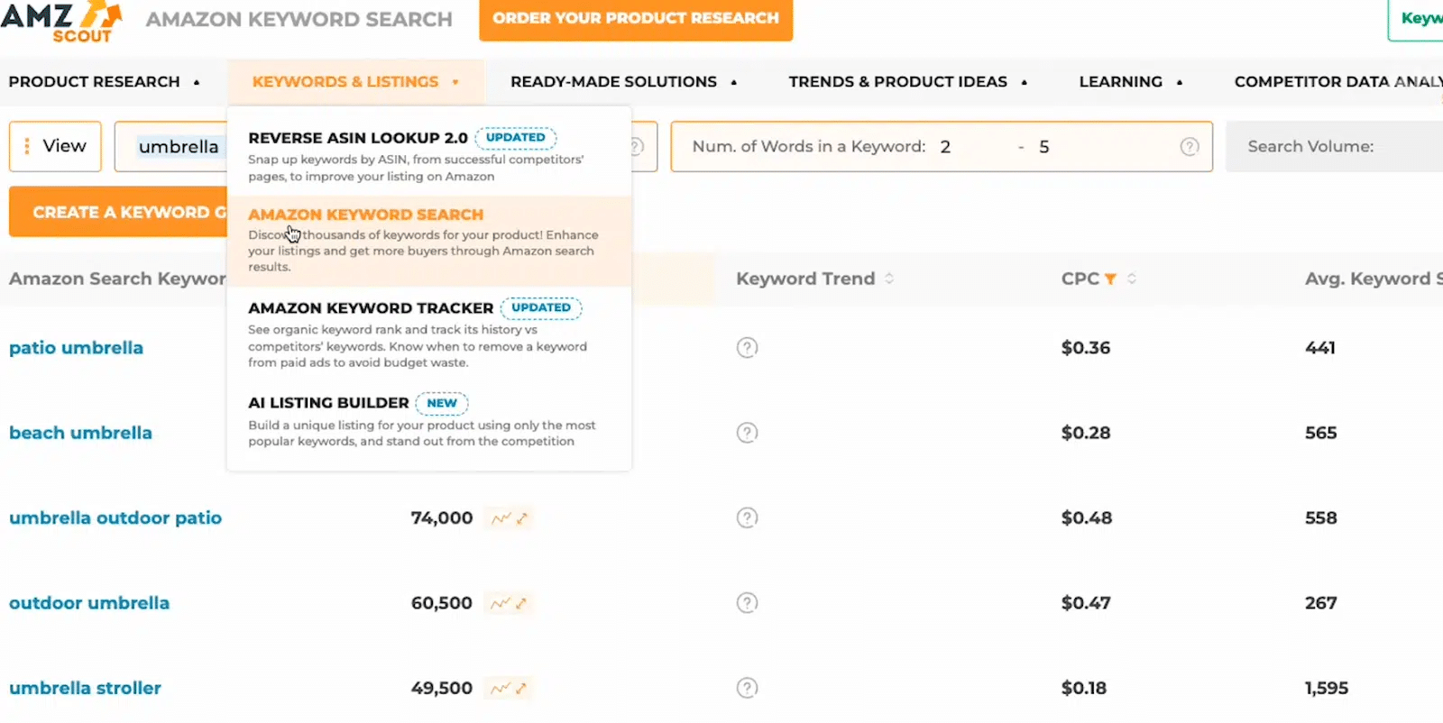Screen dimensions: 1443x723
Task: Toggle sort arrows beside CPC column header
Action: tap(1132, 279)
